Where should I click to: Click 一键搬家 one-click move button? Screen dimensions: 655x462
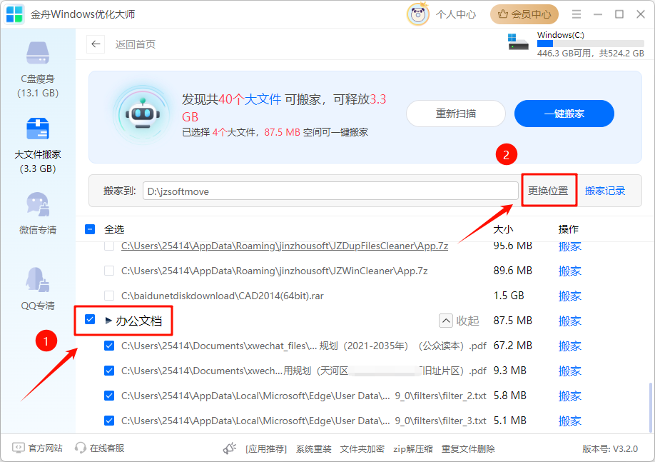(x=564, y=114)
